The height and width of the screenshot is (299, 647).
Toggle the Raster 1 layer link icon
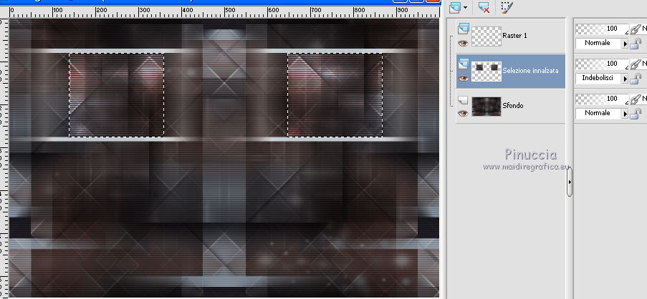(x=637, y=29)
